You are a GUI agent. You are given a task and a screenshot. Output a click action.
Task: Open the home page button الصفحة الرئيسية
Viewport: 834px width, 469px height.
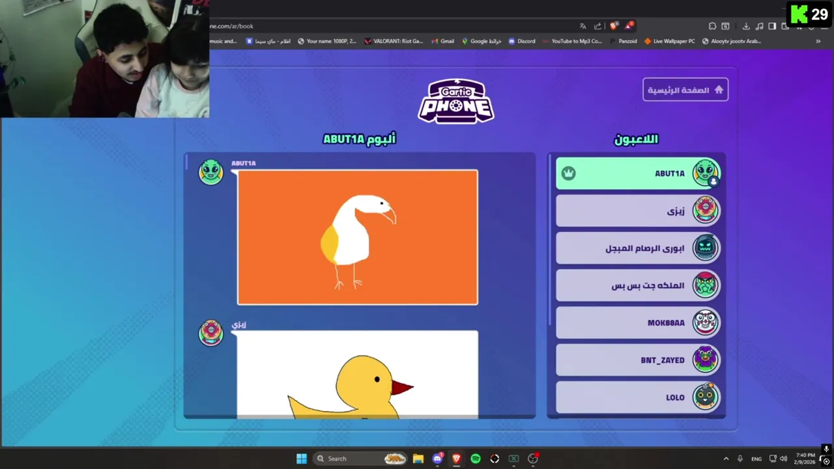tap(685, 90)
